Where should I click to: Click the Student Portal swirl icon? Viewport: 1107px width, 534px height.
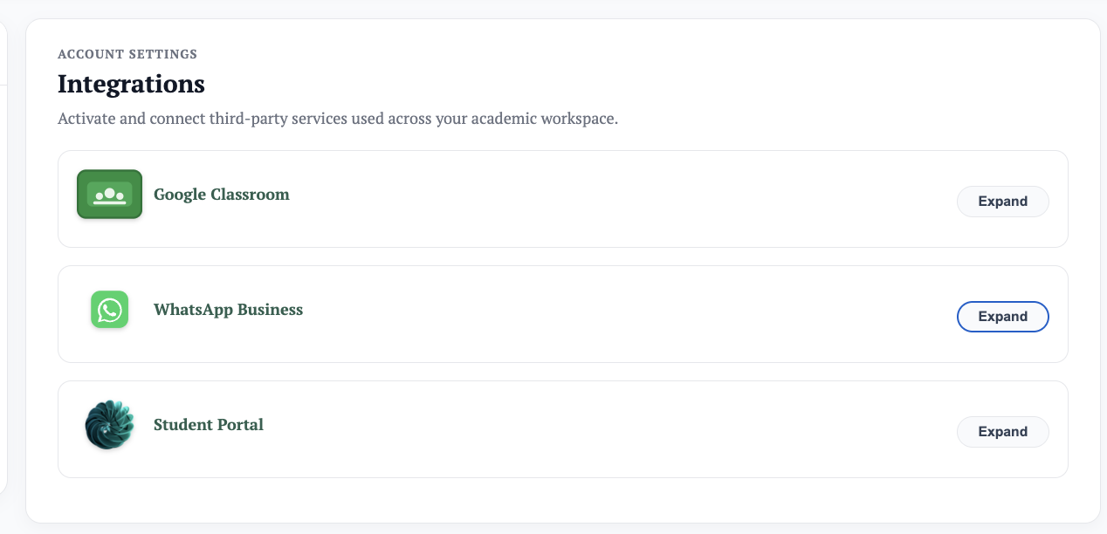click(109, 425)
